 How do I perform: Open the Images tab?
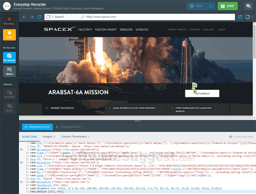pos(49,137)
